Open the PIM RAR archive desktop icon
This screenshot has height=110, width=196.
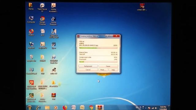pyautogui.click(x=54, y=97)
